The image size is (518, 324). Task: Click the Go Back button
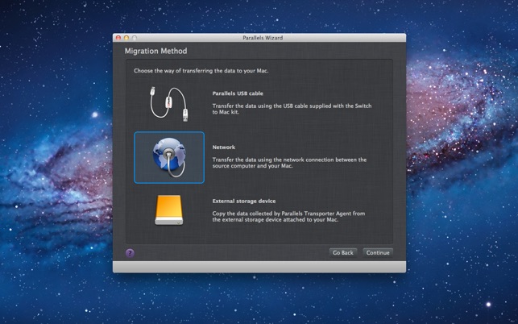(x=343, y=252)
